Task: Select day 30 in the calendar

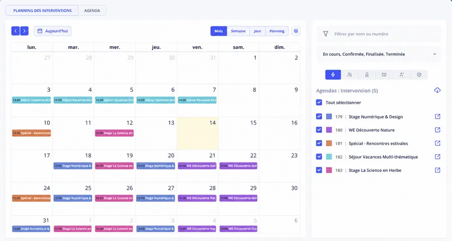Action: point(280,199)
